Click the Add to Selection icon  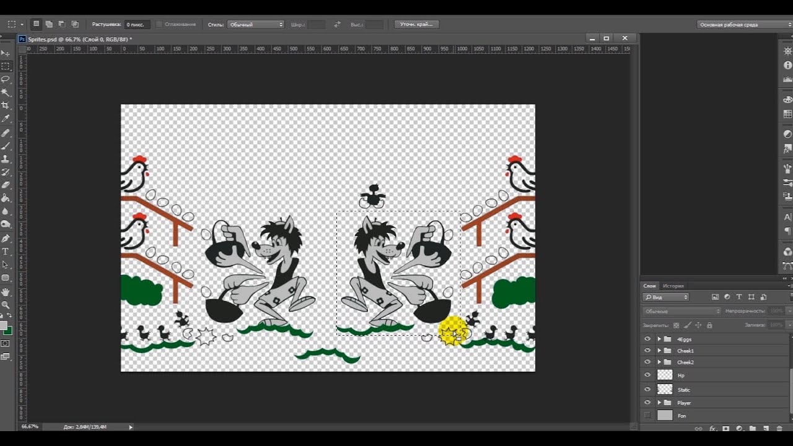tap(49, 24)
